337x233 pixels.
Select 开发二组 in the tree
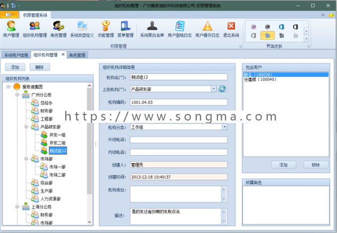[x=57, y=143]
